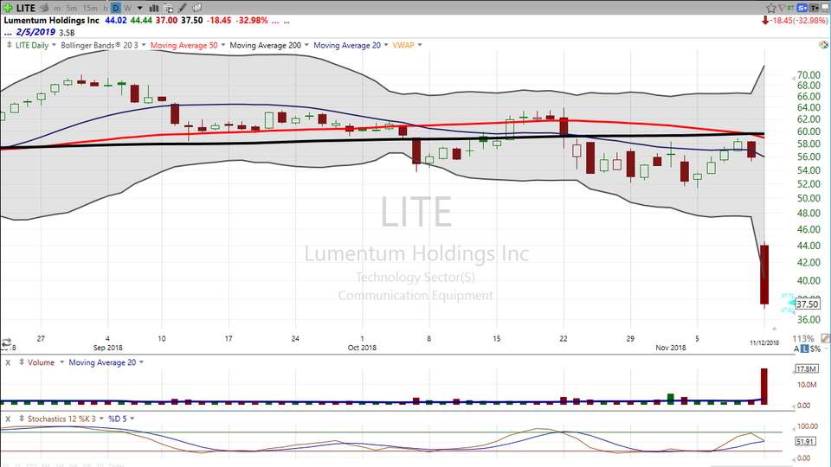Click the red down-arrow change indicator
Screen dimensions: 831x467
[764, 20]
